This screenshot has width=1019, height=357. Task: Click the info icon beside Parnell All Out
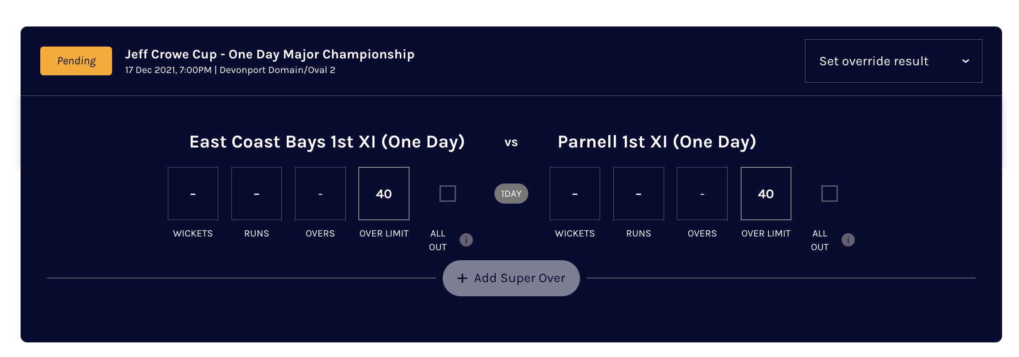pyautogui.click(x=848, y=240)
